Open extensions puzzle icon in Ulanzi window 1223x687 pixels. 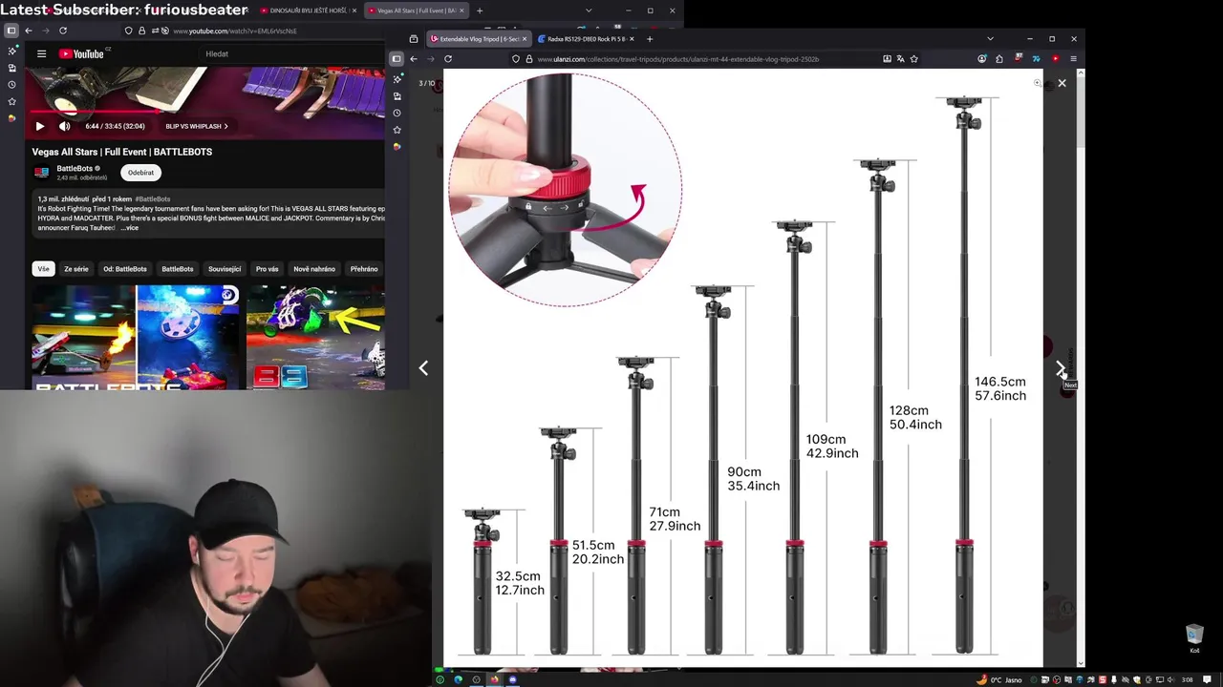click(x=999, y=59)
